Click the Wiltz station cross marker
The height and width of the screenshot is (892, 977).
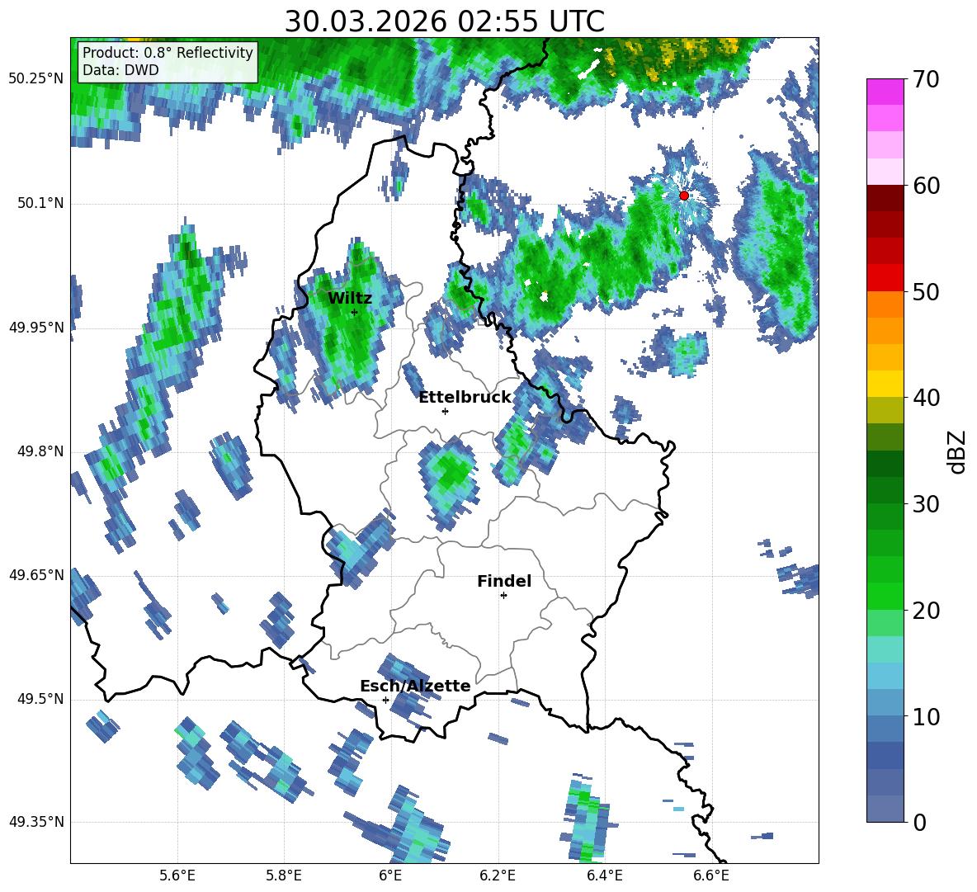pyautogui.click(x=354, y=312)
